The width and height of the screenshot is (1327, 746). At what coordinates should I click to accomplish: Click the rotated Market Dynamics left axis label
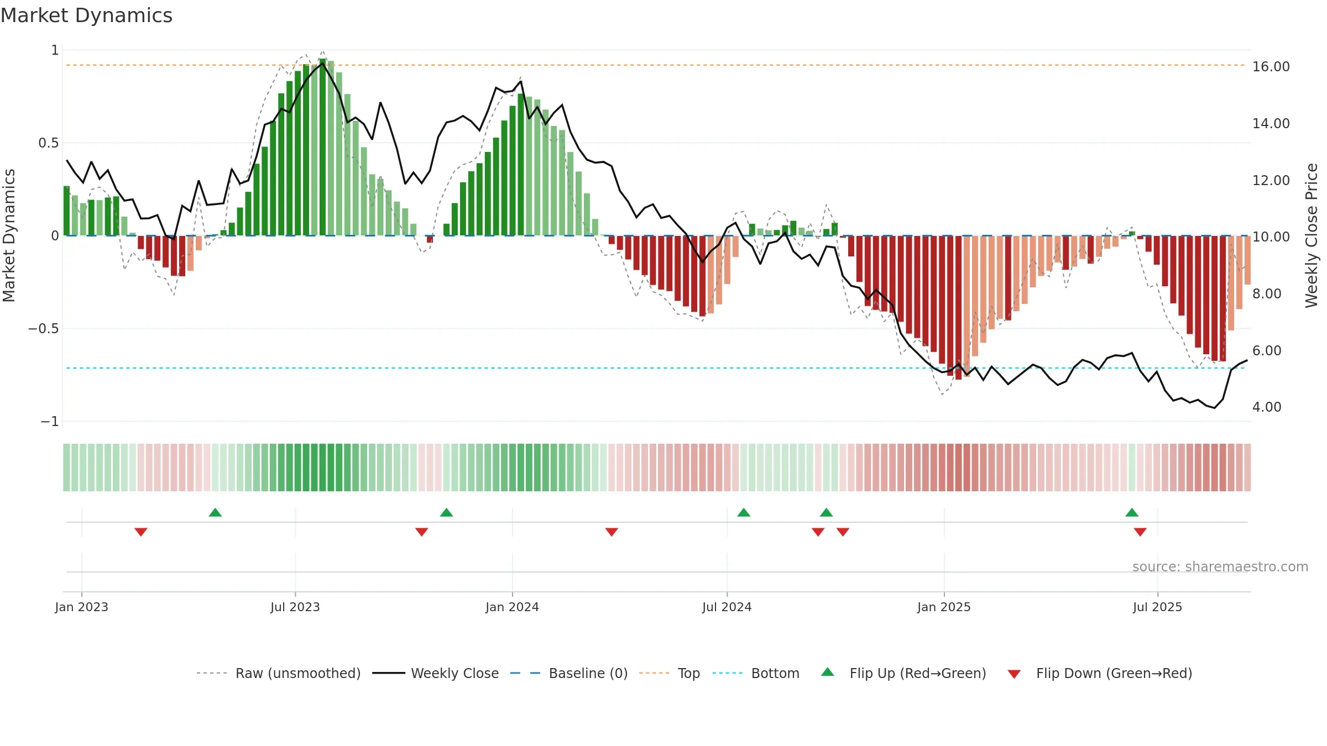coord(9,235)
